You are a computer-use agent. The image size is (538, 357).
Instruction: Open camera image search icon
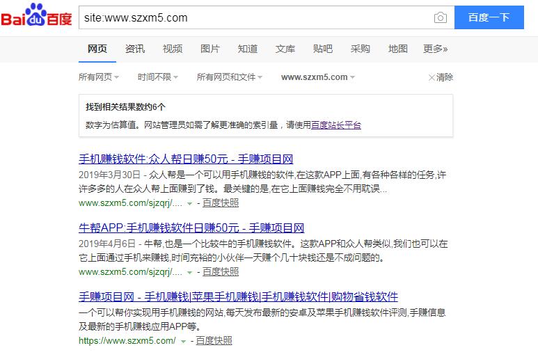coord(440,17)
